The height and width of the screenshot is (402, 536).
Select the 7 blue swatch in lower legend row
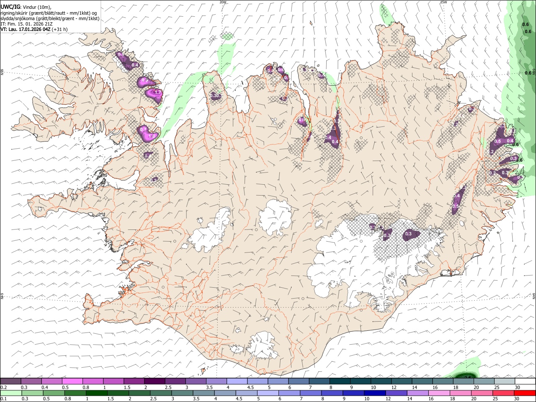click(x=311, y=393)
